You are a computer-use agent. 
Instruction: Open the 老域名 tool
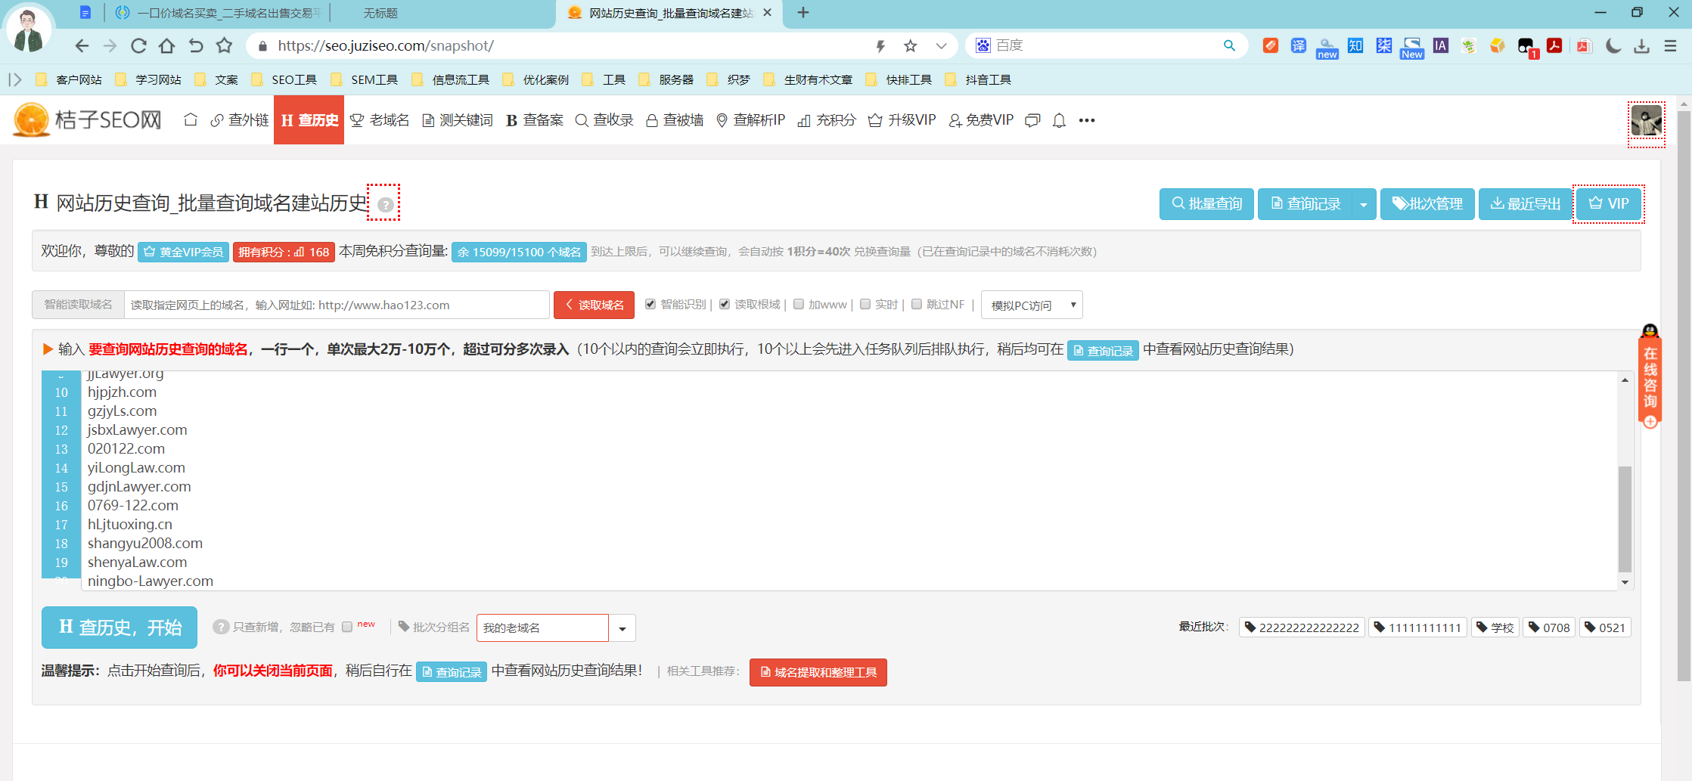(380, 119)
